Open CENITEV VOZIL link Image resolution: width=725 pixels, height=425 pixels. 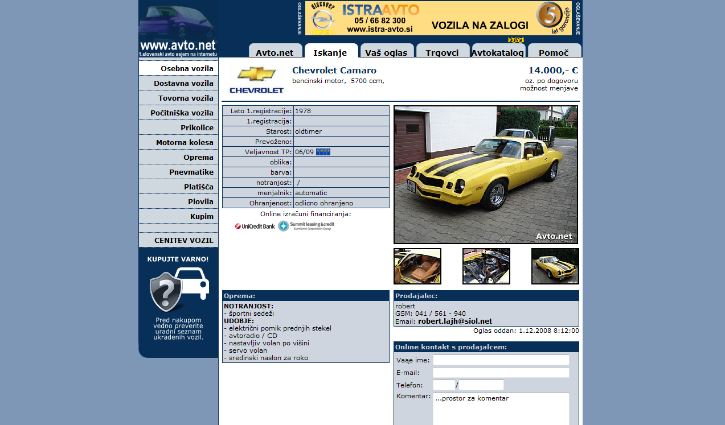coord(178,240)
